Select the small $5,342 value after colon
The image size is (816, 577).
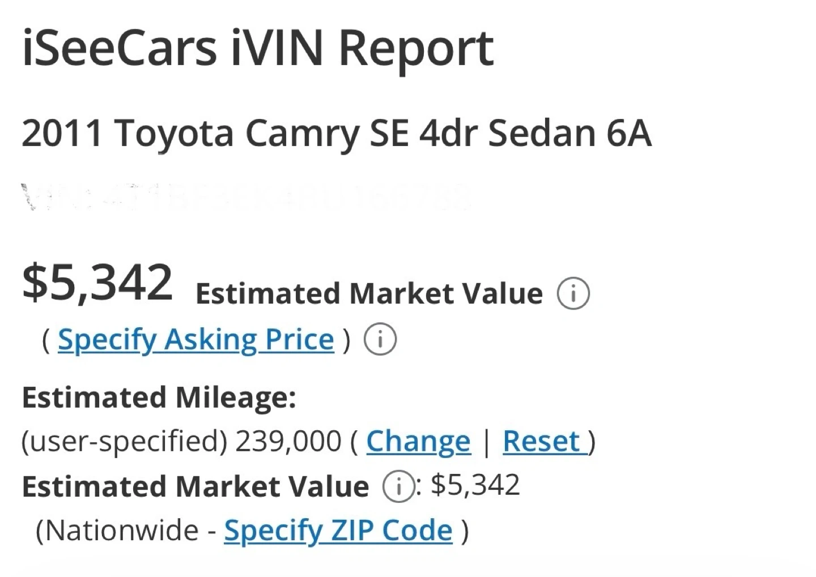[x=475, y=485]
